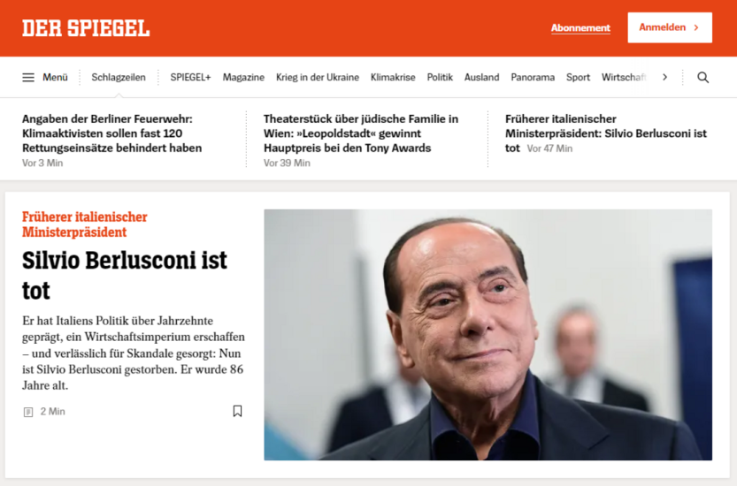Open the hamburger Menü icon
This screenshot has height=486, width=737.
pyautogui.click(x=28, y=78)
